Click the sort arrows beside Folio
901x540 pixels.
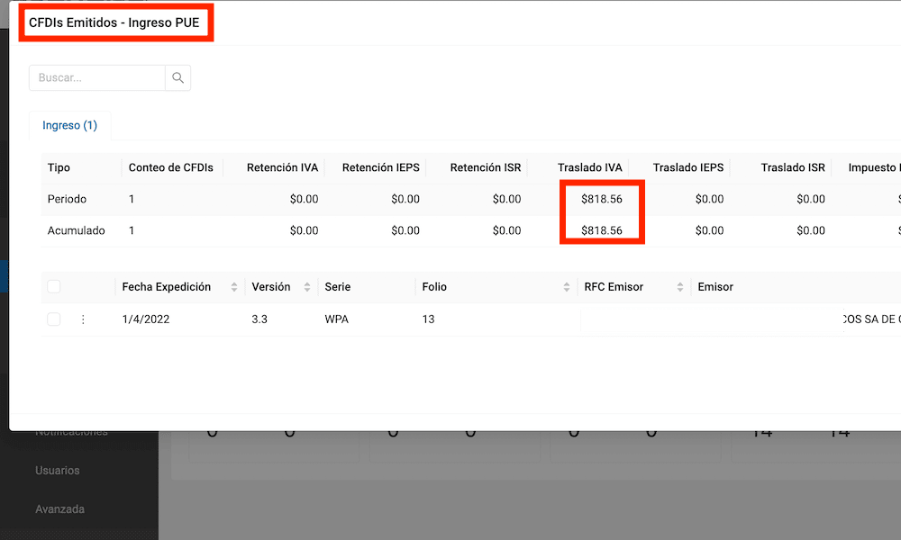pos(567,287)
